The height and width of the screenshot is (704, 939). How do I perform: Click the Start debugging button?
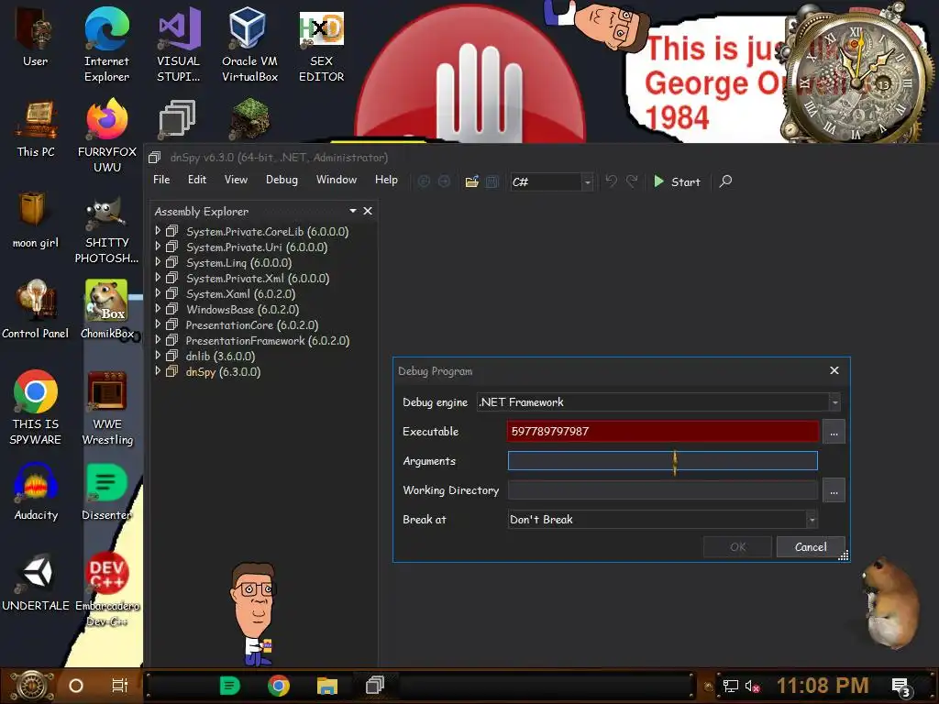click(677, 181)
